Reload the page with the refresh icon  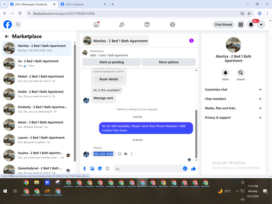(x=20, y=14)
